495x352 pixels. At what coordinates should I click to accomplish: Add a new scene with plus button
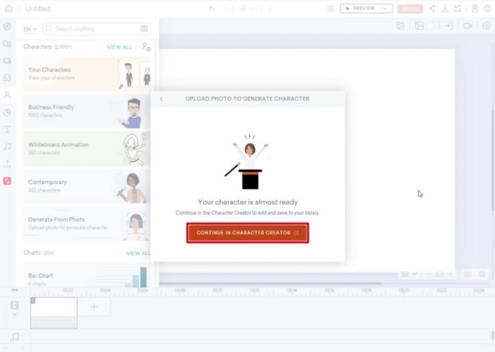(93, 307)
